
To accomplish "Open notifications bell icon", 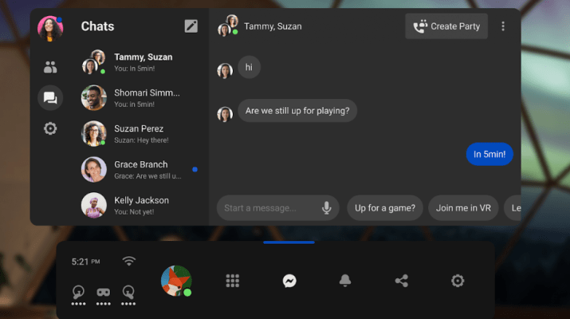I will click(x=345, y=281).
